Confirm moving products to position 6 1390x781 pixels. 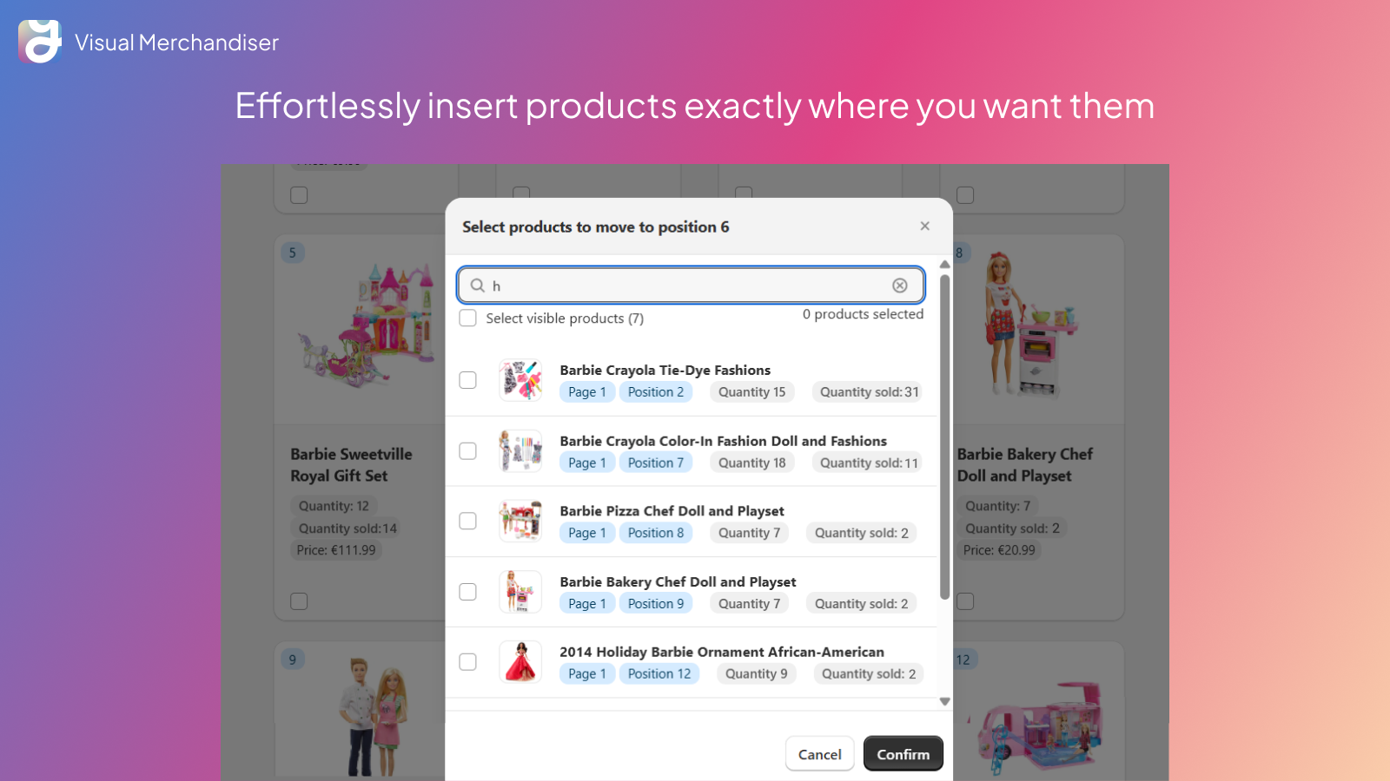(x=903, y=754)
